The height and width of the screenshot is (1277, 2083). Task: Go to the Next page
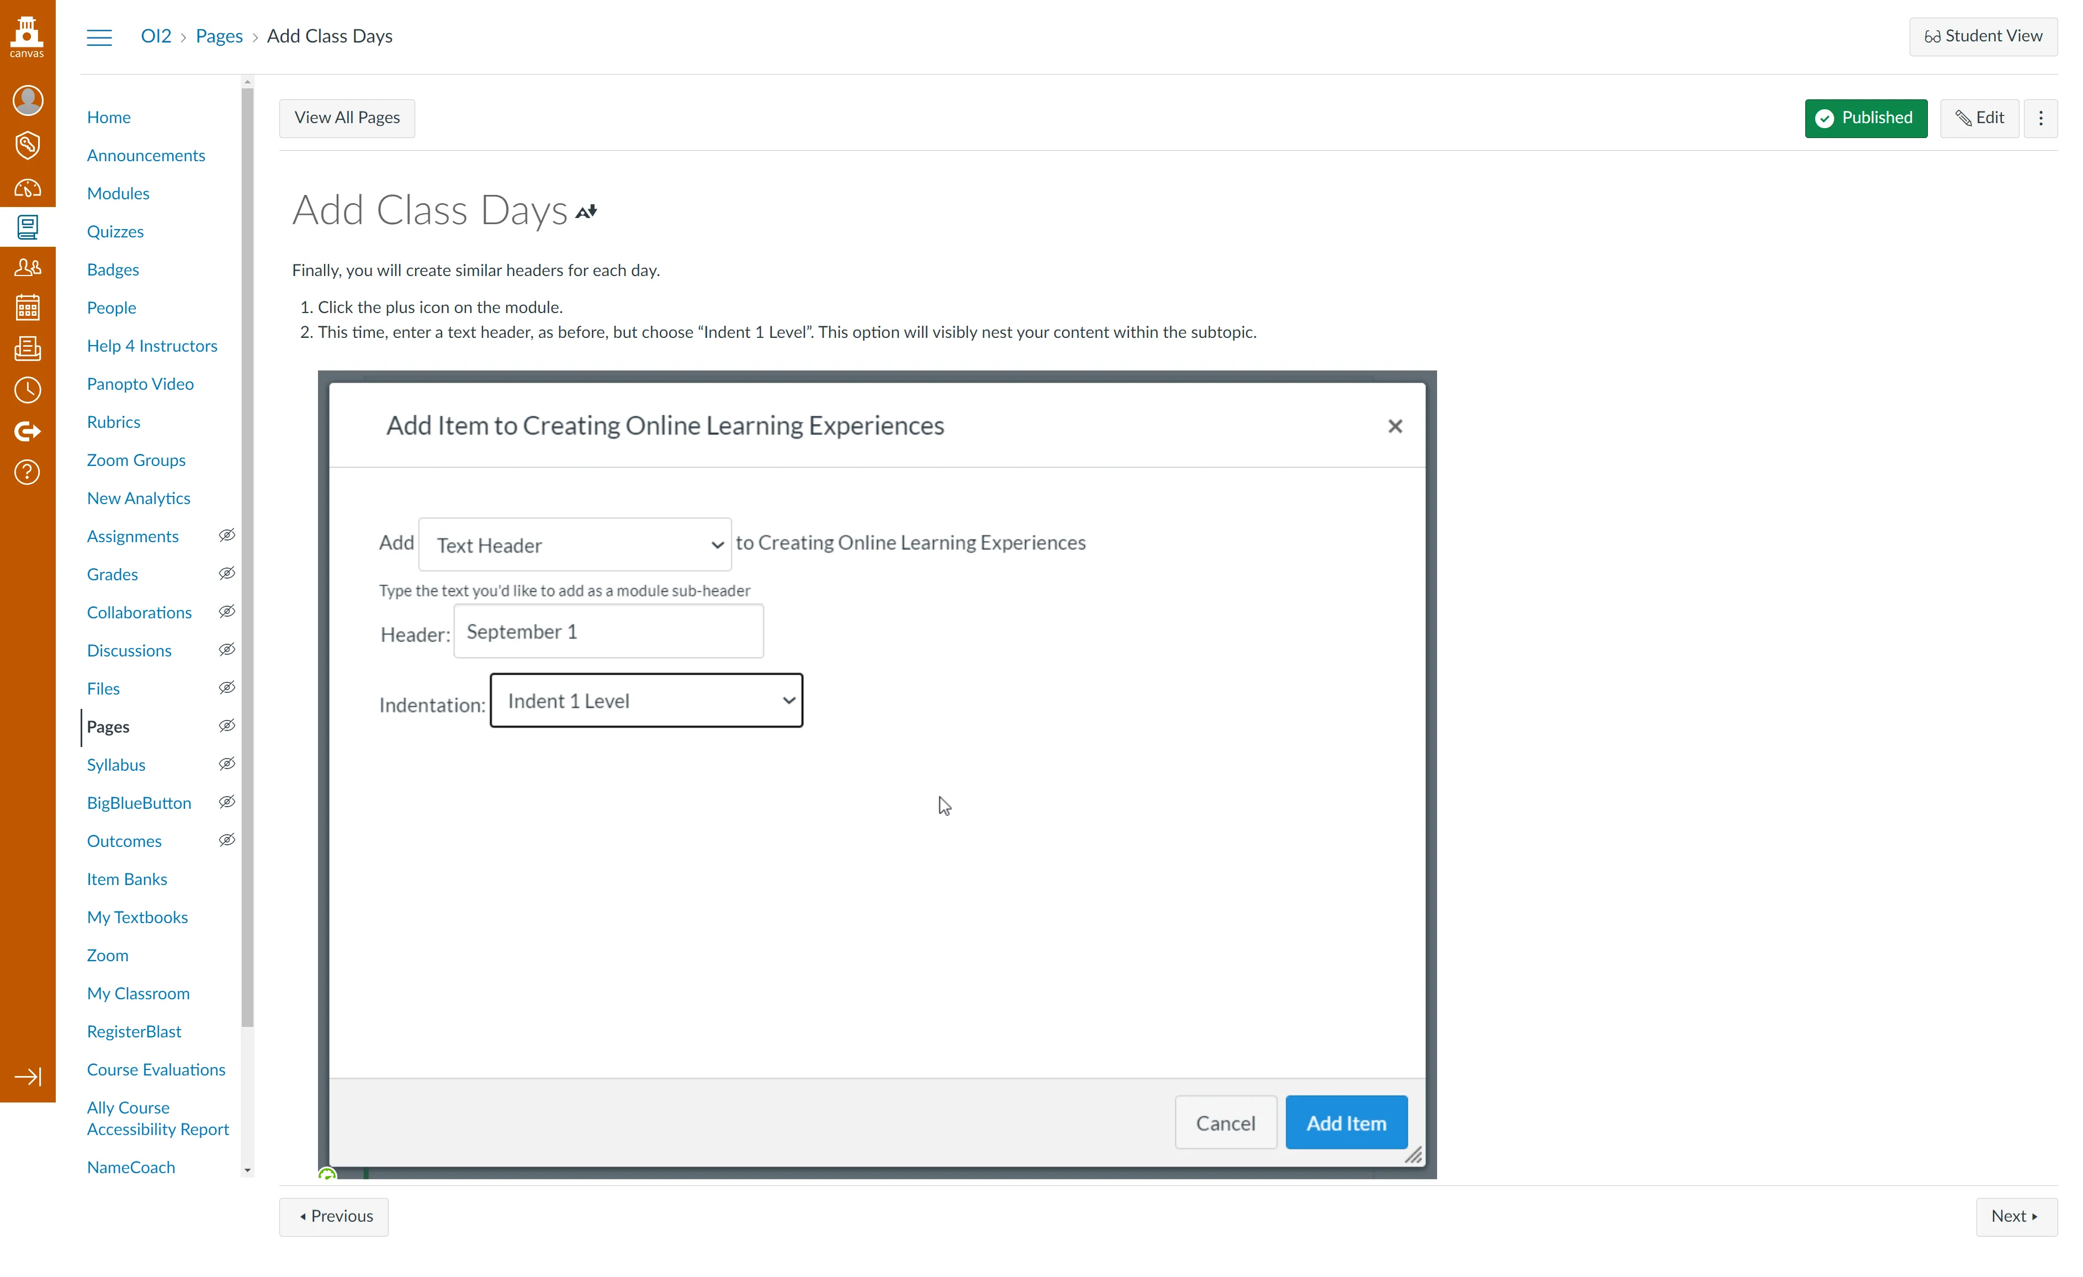point(2016,1216)
